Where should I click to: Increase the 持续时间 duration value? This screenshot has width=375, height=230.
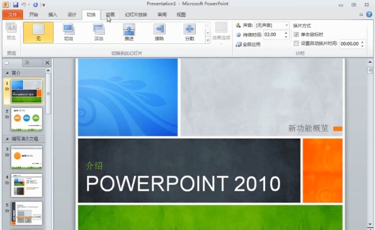286,33
